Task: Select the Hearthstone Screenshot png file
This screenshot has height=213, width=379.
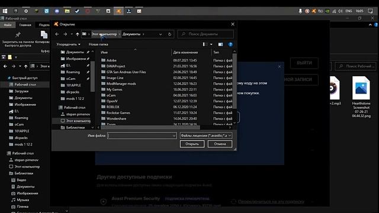Action: point(361,96)
